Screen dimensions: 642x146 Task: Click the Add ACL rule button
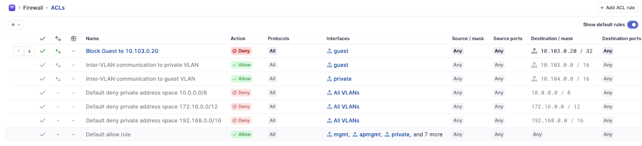click(x=617, y=8)
